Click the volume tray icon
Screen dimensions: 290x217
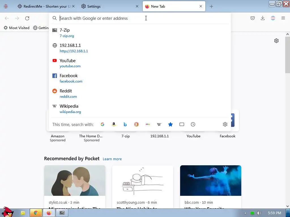point(259,213)
